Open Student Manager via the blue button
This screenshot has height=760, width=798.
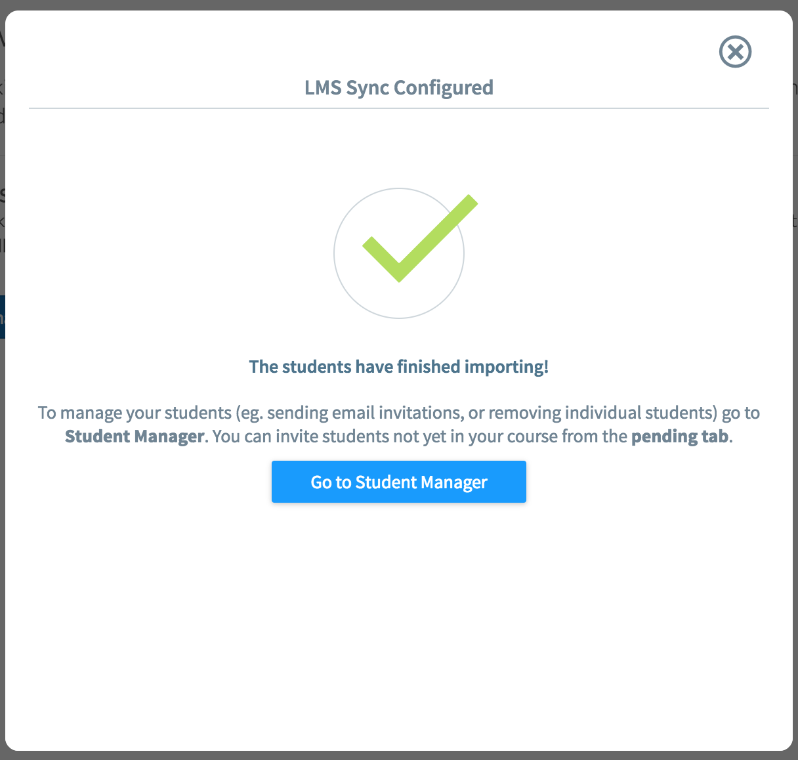pyautogui.click(x=398, y=481)
